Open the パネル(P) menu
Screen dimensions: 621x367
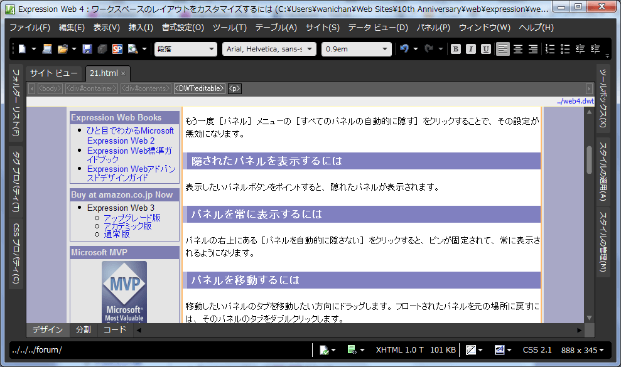433,28
